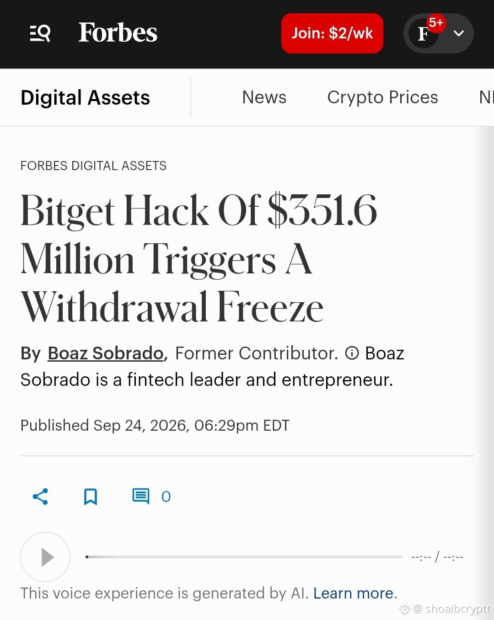Expand the account dropdown chevron
The height and width of the screenshot is (620, 494).
click(459, 33)
